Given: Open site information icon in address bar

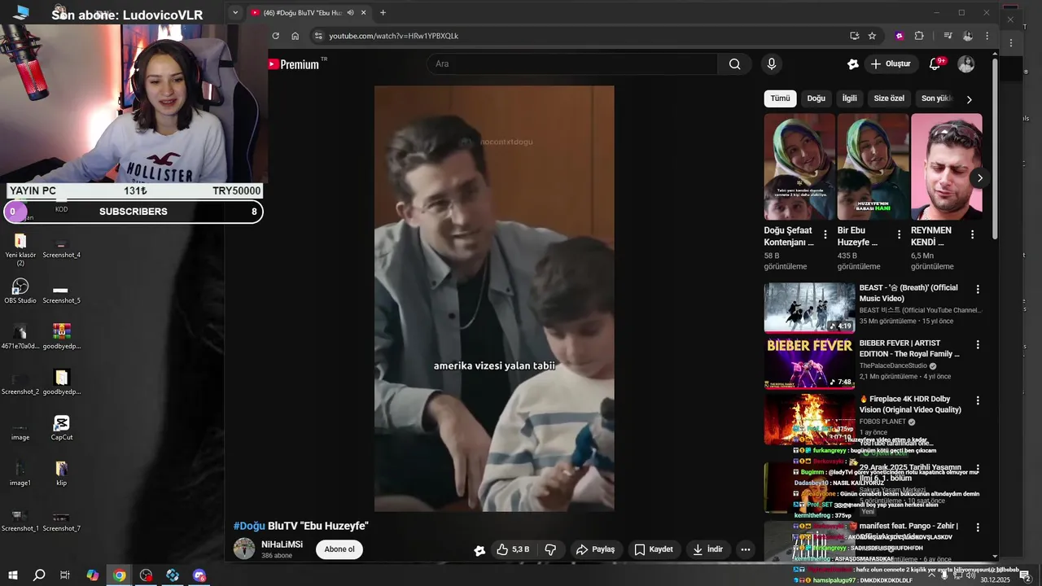Looking at the screenshot, I should 318,36.
